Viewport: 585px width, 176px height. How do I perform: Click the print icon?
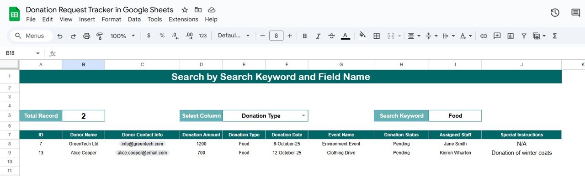(86, 36)
